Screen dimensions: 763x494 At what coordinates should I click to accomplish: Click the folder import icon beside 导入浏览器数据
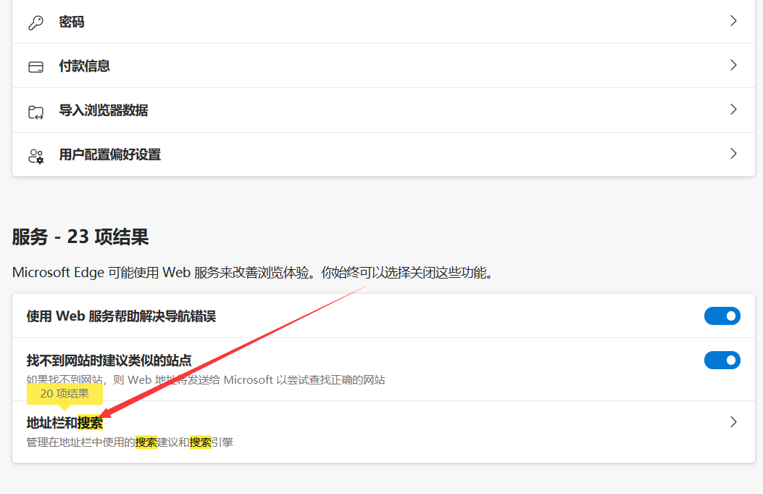coord(36,112)
